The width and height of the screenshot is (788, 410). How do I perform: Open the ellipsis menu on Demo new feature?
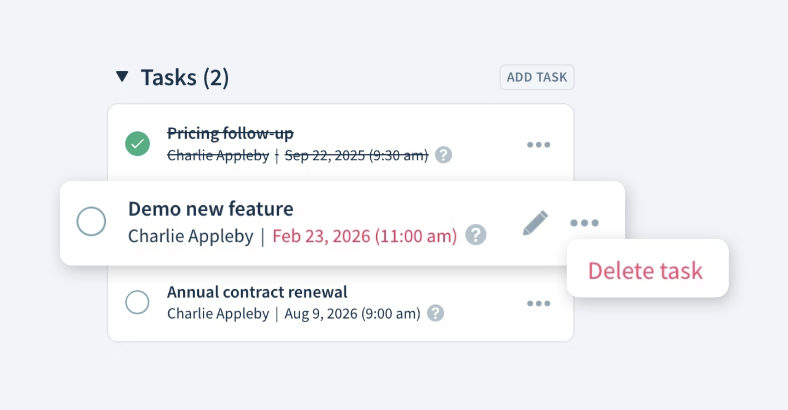coord(584,223)
